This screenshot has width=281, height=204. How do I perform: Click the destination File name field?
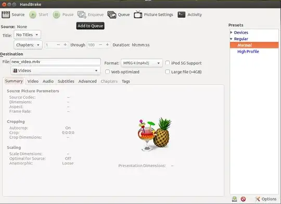pos(56,61)
